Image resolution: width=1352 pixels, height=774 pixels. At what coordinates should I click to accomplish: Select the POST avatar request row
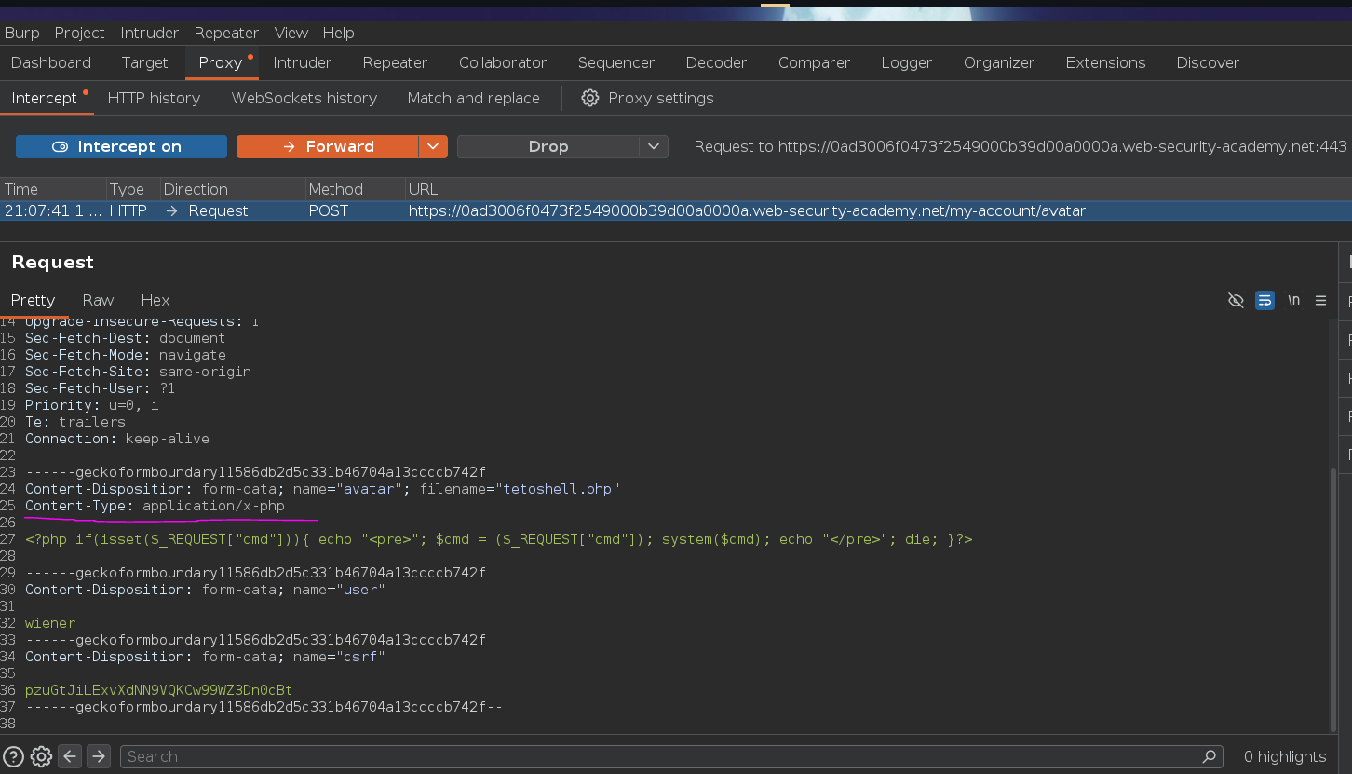pyautogui.click(x=676, y=210)
